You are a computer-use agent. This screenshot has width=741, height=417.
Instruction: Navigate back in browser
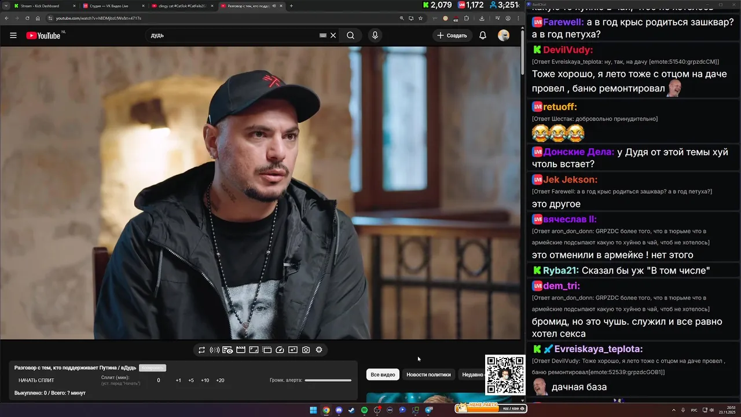coord(5,18)
